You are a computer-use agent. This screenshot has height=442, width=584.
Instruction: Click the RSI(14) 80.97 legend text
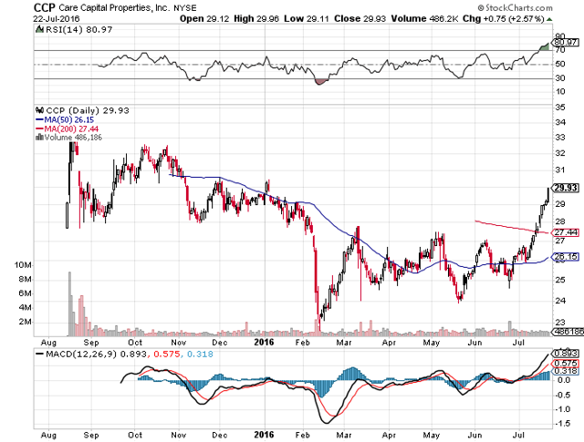point(79,29)
